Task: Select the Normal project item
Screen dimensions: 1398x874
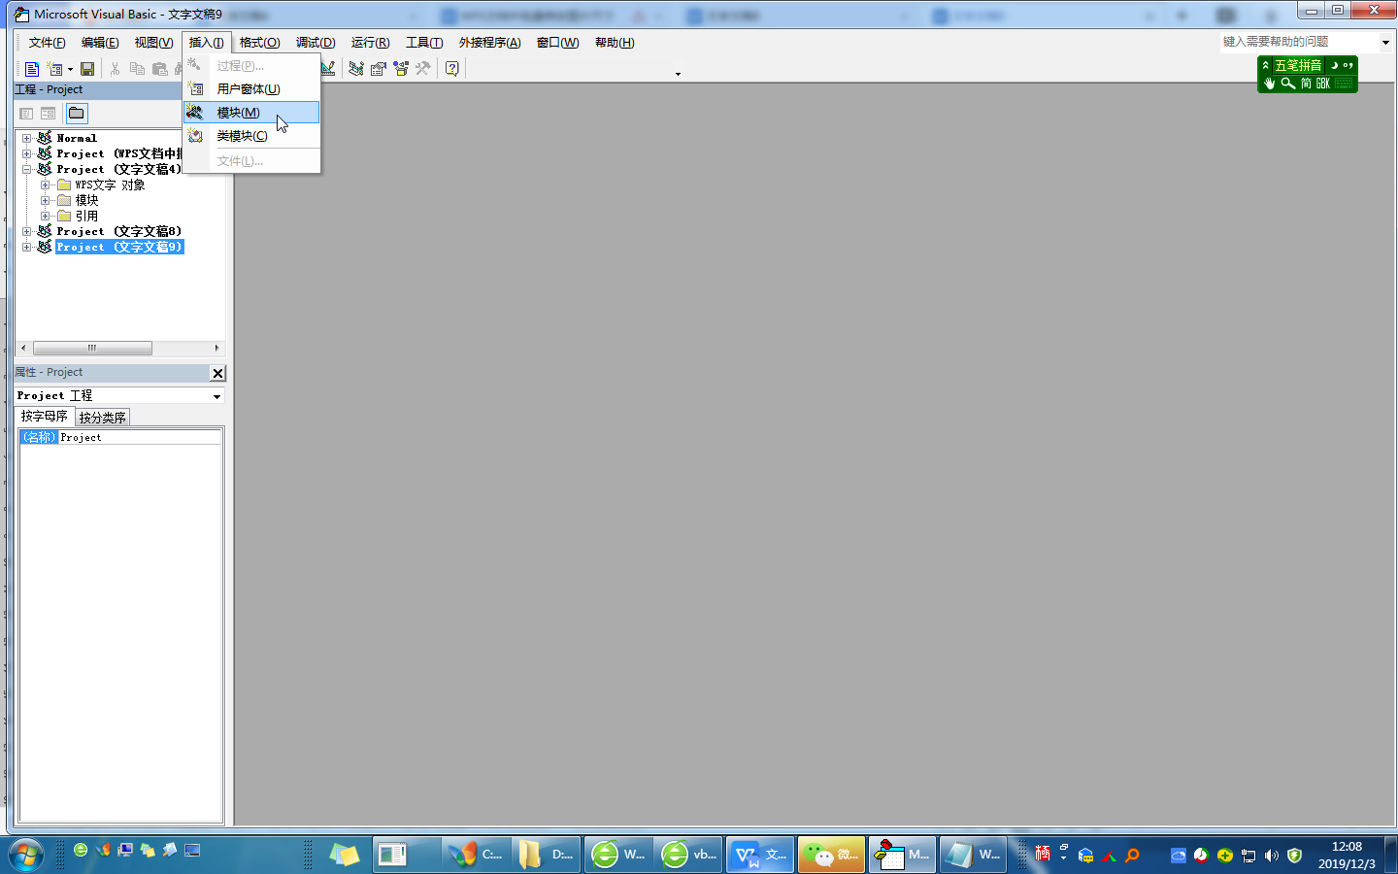Action: click(77, 138)
